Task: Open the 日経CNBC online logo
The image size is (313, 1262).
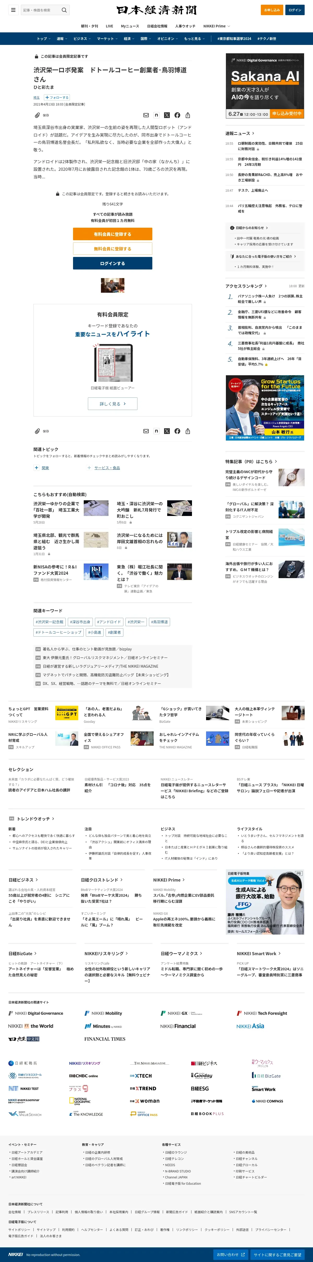Action: coord(83,1076)
